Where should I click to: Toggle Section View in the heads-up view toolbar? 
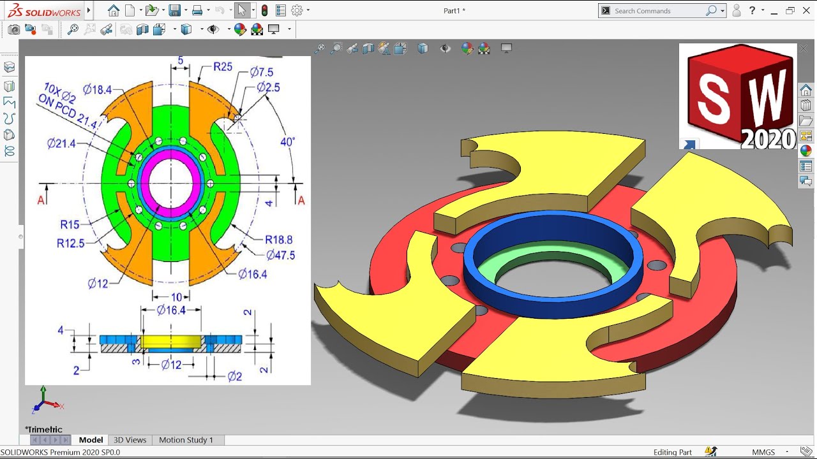click(x=368, y=48)
